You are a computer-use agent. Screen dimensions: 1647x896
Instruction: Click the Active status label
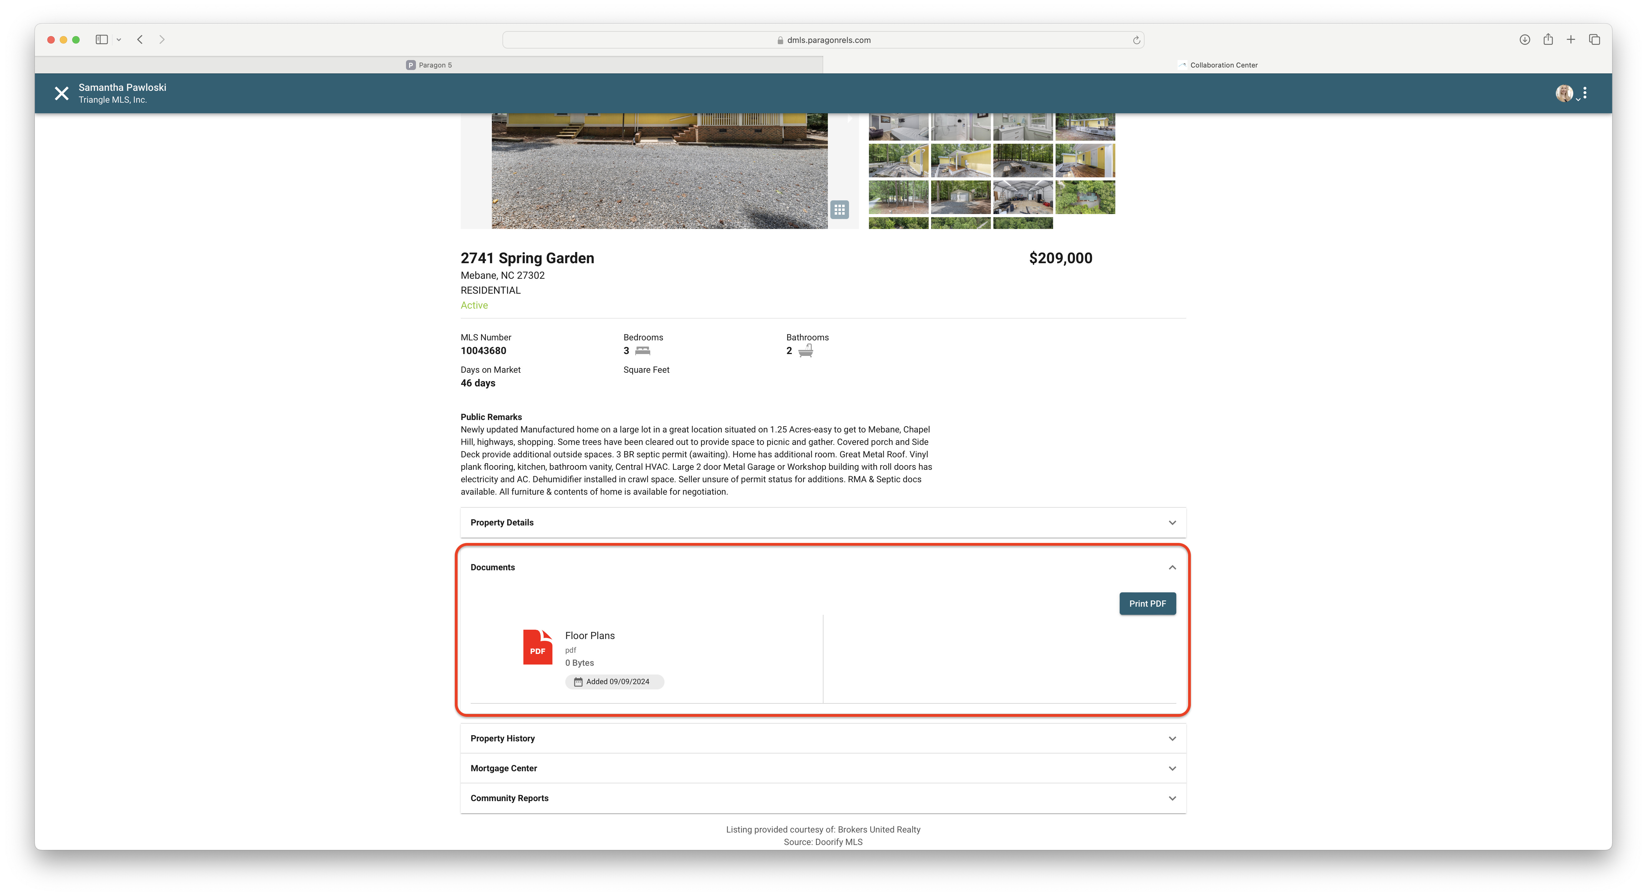(x=474, y=306)
